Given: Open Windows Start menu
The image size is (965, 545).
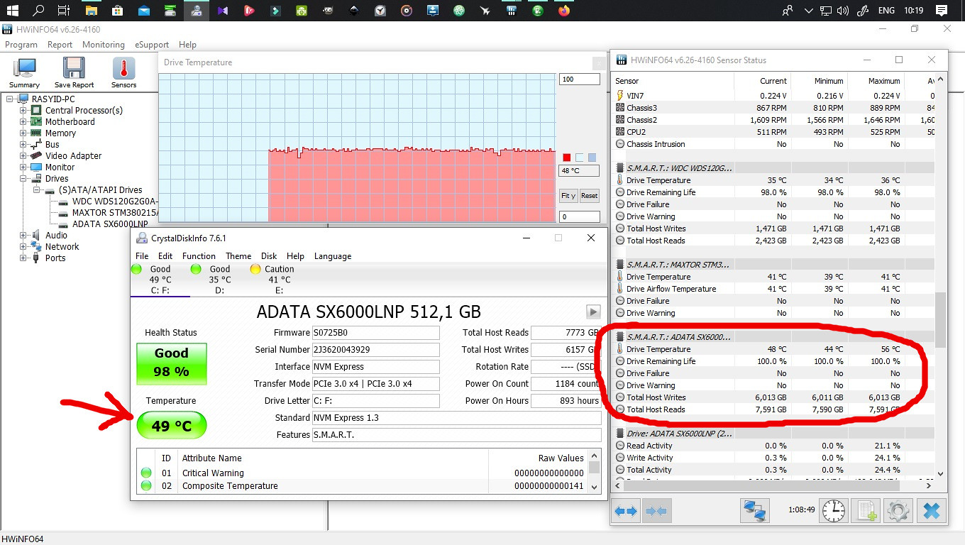Looking at the screenshot, I should [x=12, y=11].
